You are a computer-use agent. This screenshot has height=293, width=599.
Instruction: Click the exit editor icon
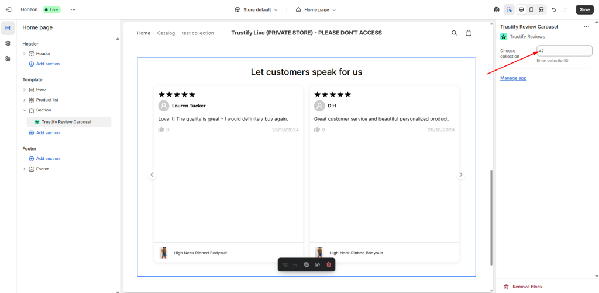pyautogui.click(x=8, y=9)
